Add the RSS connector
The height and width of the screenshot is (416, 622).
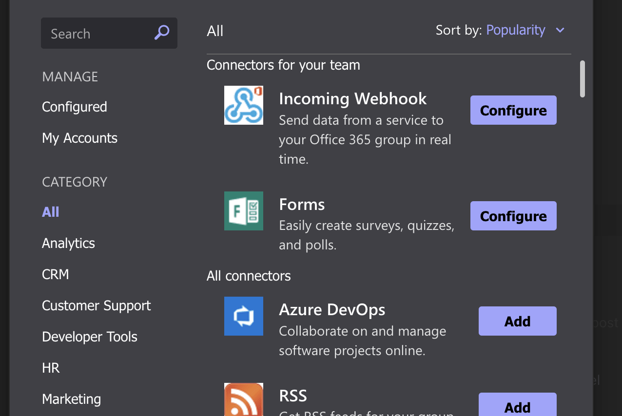(517, 405)
